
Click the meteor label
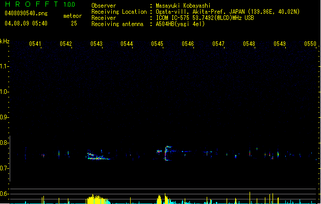pyautogui.click(x=72, y=16)
